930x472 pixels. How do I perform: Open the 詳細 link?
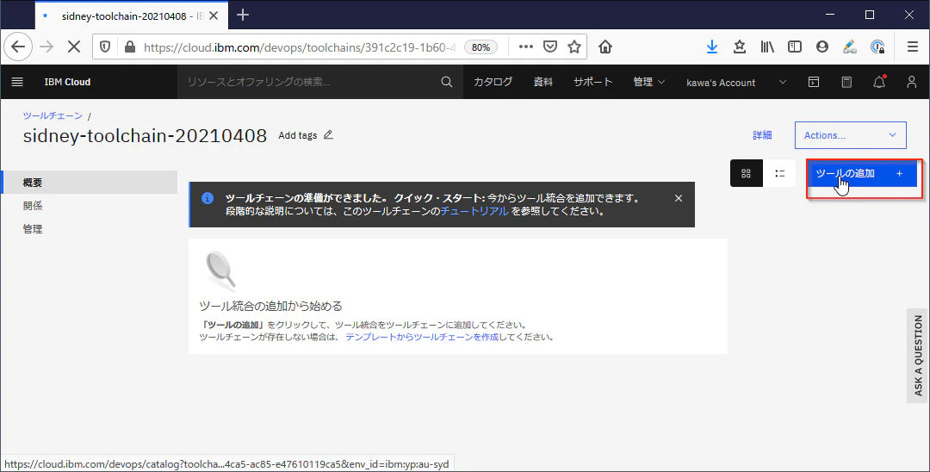tap(762, 135)
